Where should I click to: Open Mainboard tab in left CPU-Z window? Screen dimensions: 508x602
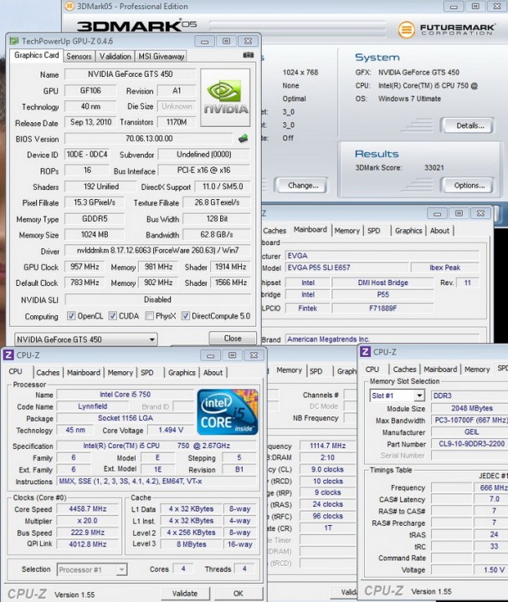(x=84, y=372)
